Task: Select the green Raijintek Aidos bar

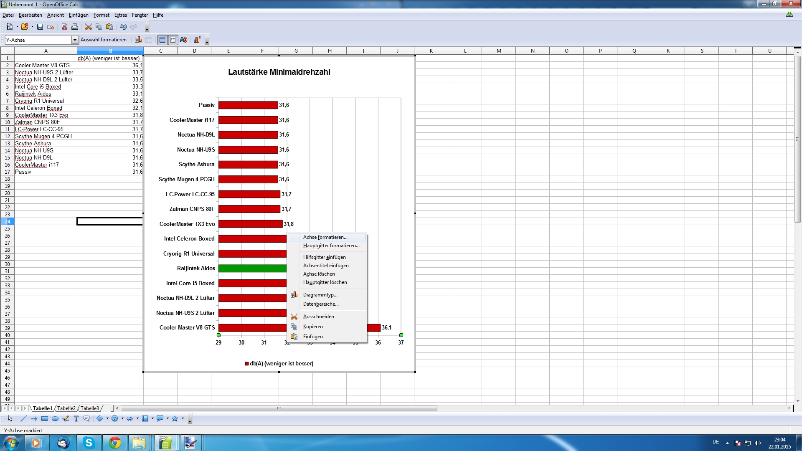Action: 252,268
